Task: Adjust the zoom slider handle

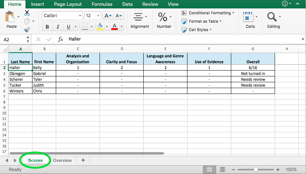Action: [256, 170]
